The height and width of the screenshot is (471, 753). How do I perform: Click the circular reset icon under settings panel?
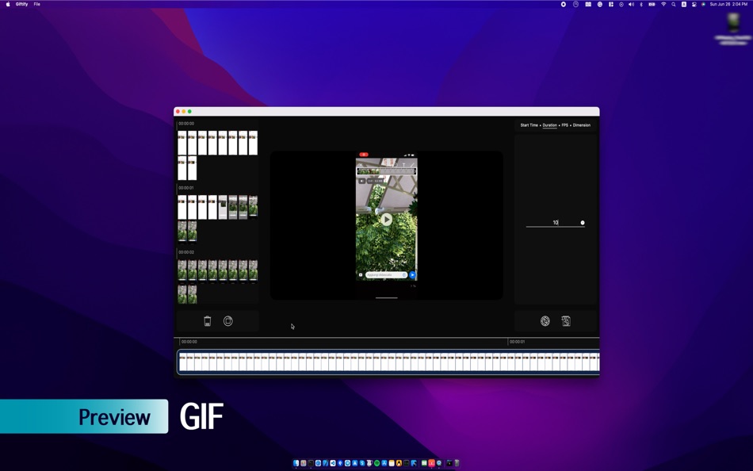545,321
